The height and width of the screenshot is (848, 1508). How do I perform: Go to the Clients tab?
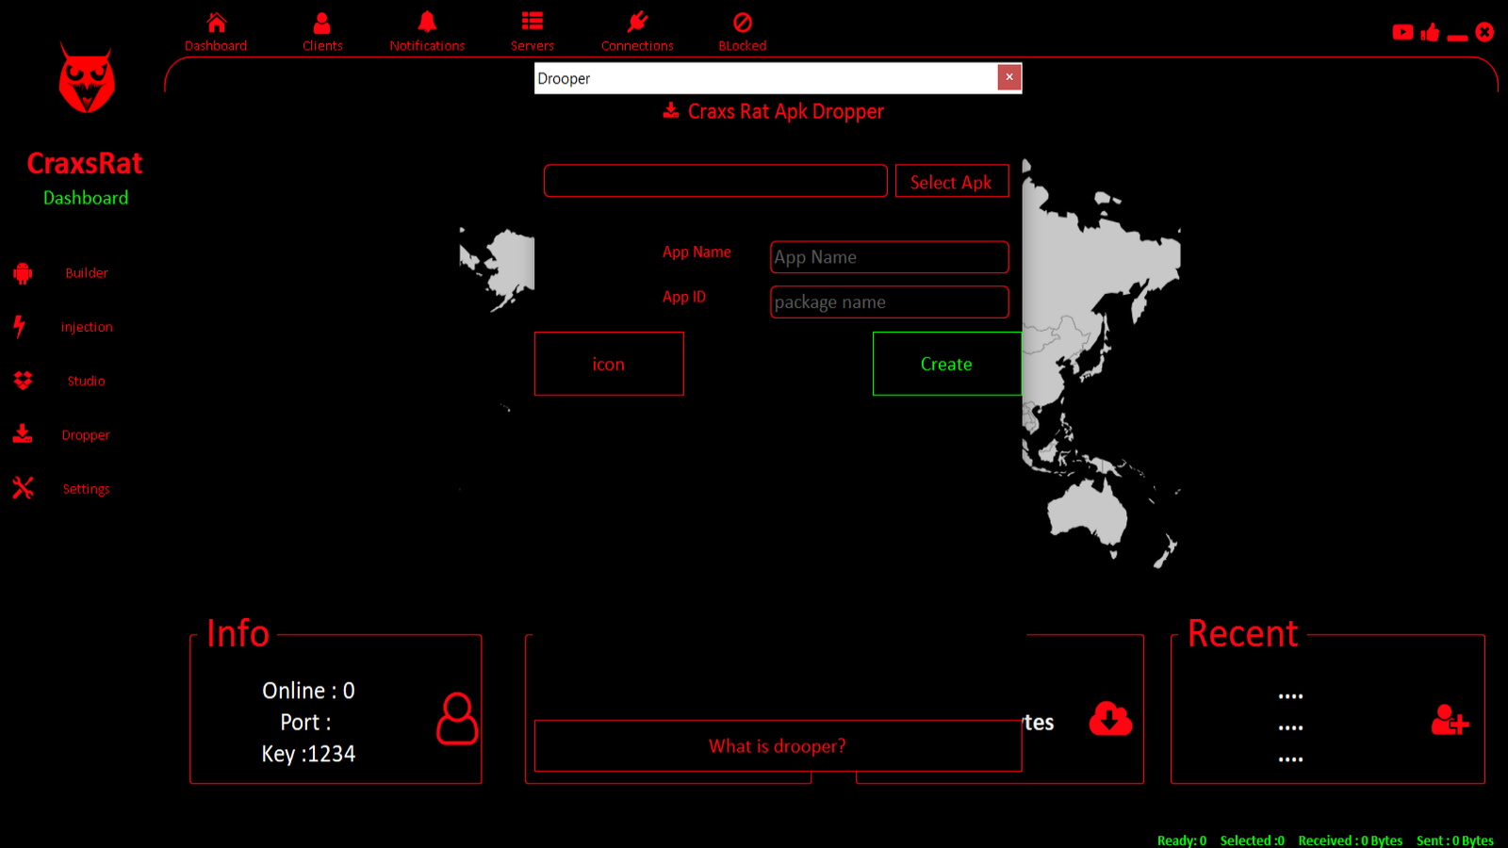pos(322,31)
